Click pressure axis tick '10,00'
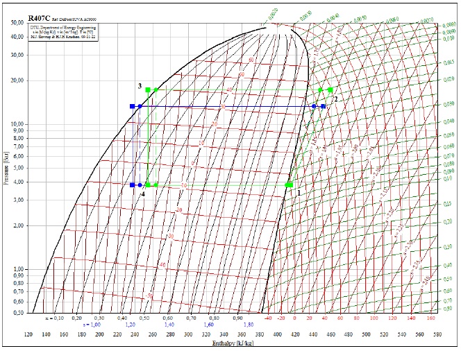 pyautogui.click(x=17, y=124)
